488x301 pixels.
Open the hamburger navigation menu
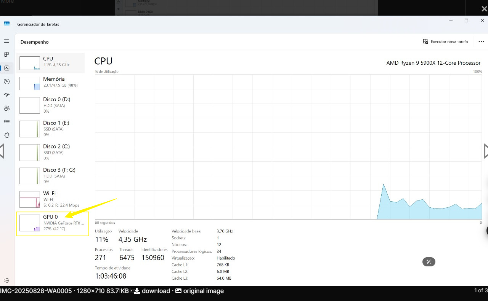(6, 41)
